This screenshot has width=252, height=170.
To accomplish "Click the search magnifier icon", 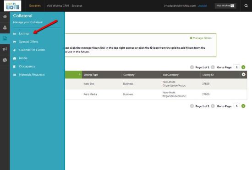I will click(246, 6).
